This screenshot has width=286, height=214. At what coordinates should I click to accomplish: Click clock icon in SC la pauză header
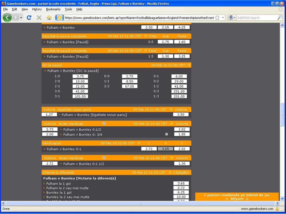pyautogui.click(x=189, y=65)
